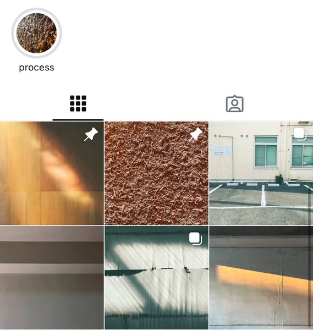Open the white wall diagonal shadows post
This screenshot has height=330, width=313.
pyautogui.click(x=156, y=278)
